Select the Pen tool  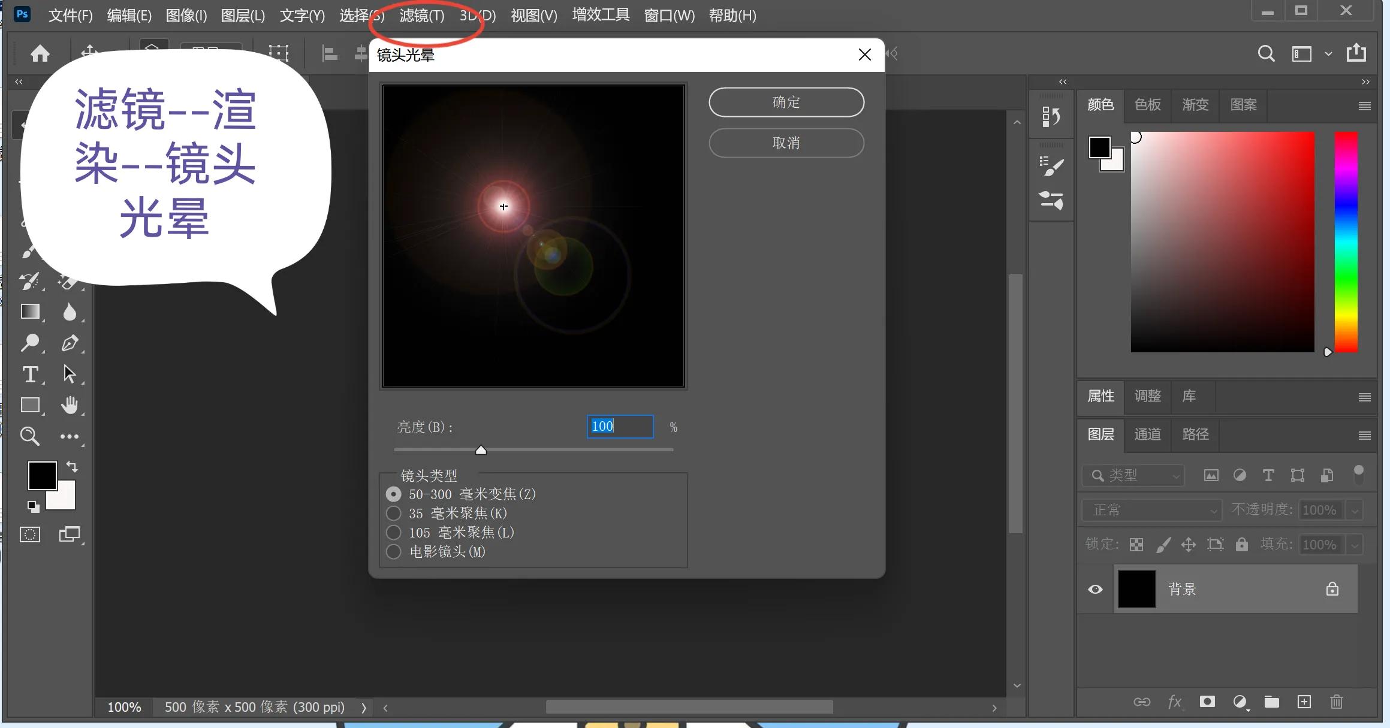coord(71,343)
